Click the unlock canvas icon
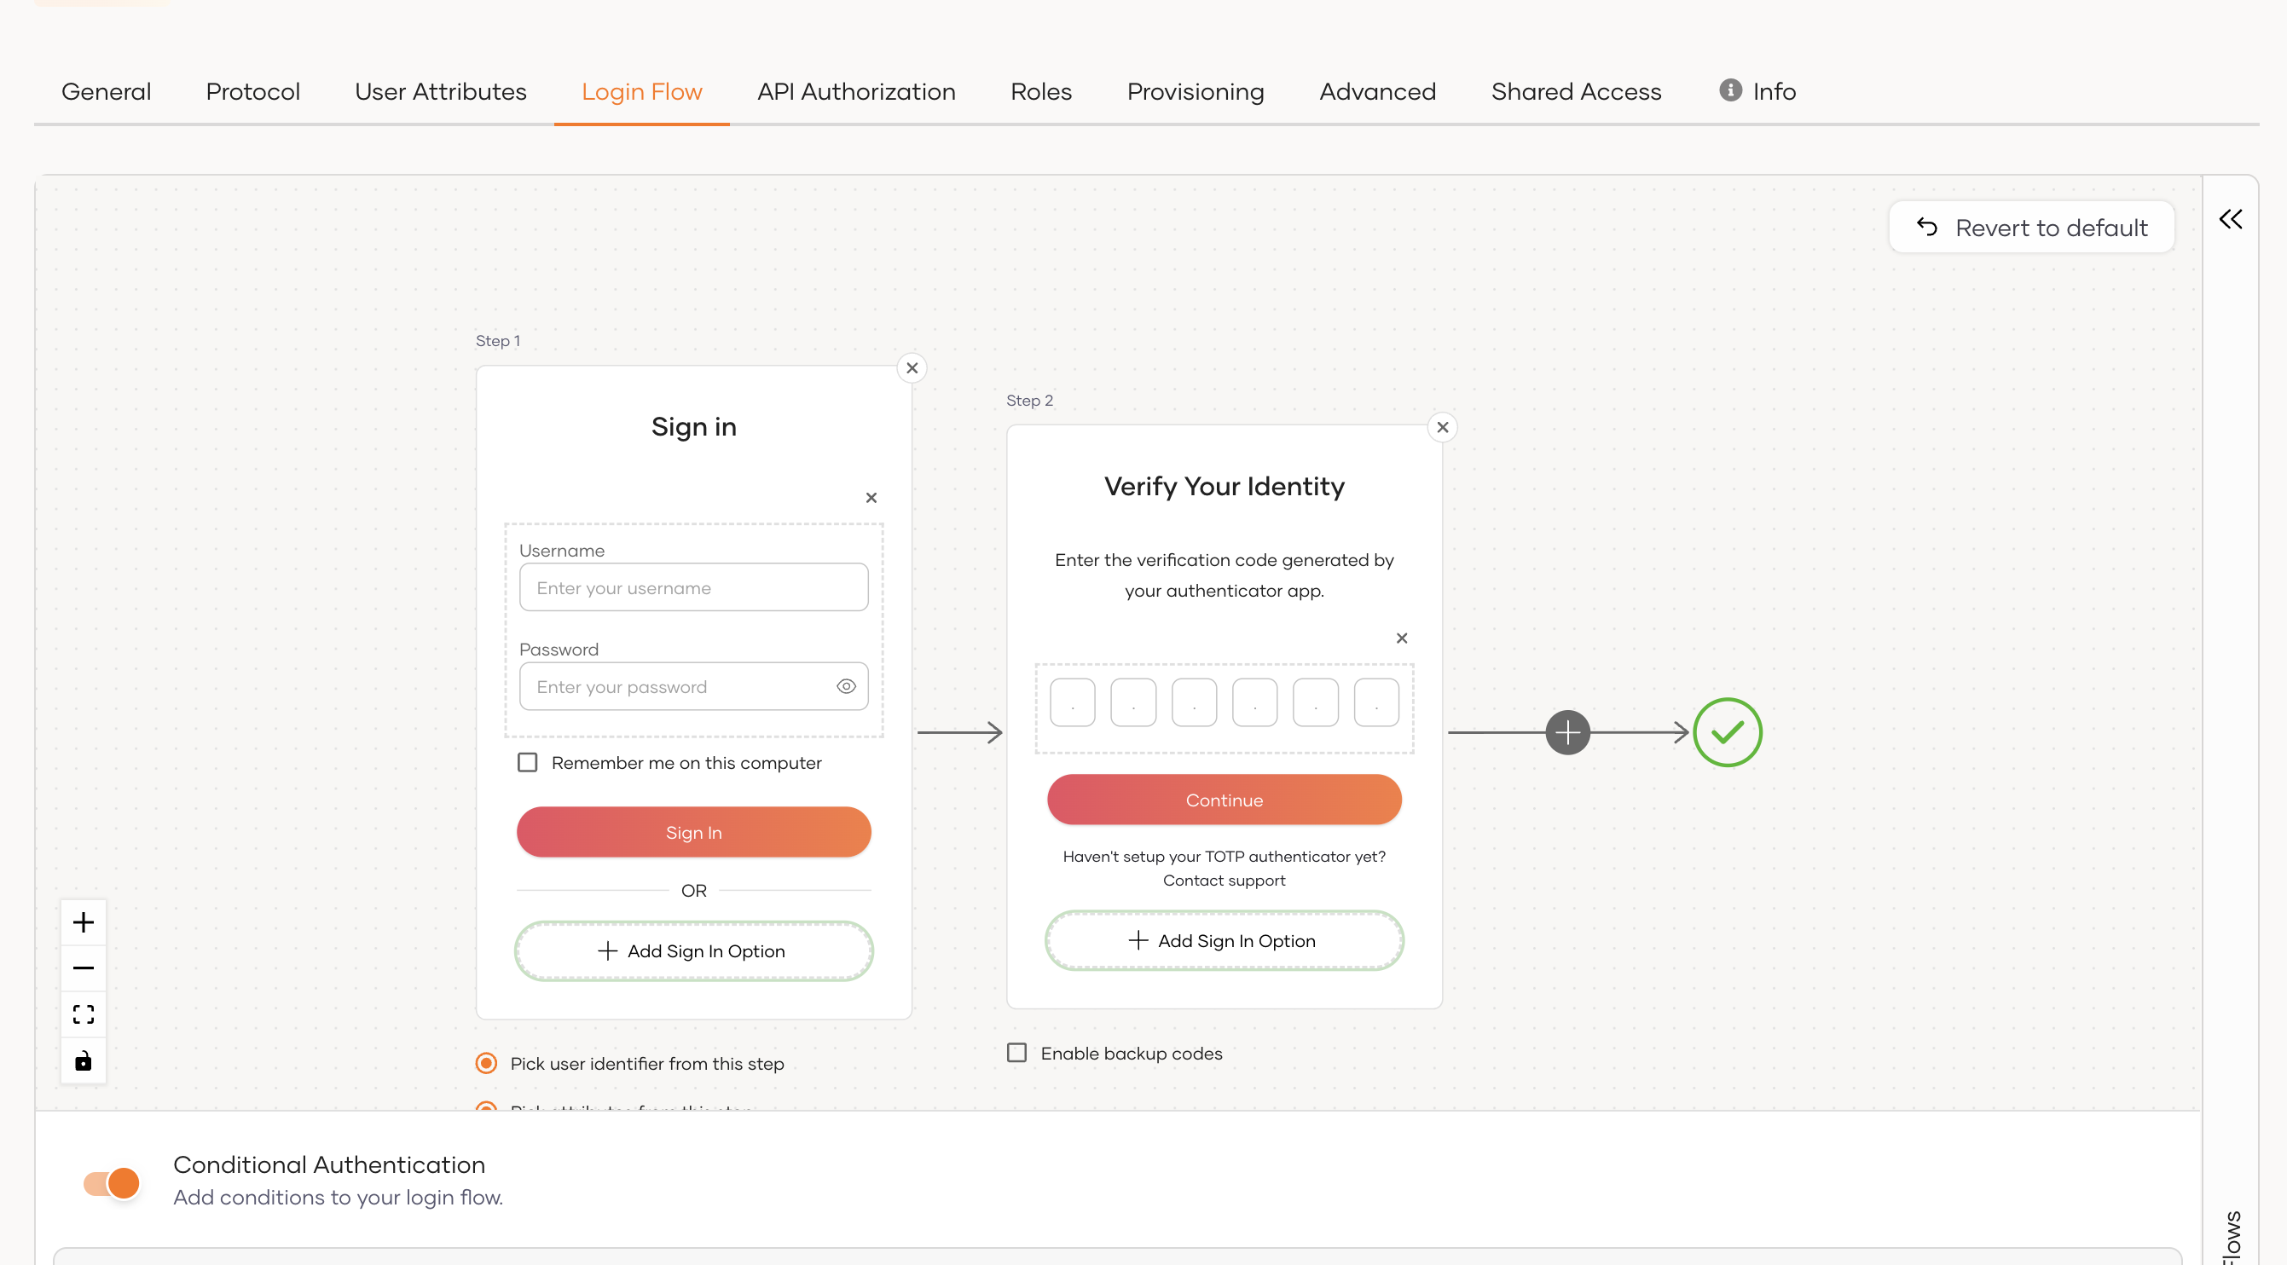Screen dimensions: 2287x1265 pos(83,1060)
